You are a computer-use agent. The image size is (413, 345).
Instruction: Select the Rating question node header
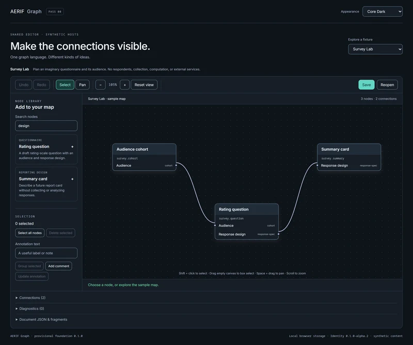[x=247, y=210]
